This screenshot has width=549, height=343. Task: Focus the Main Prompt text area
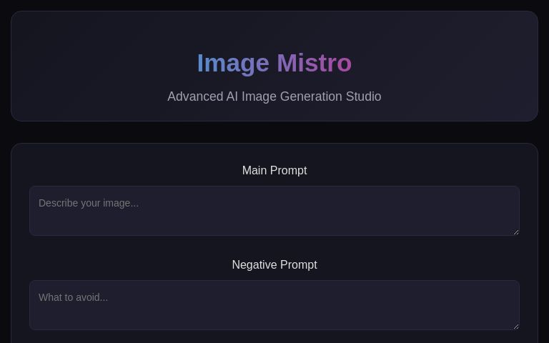coord(274,211)
